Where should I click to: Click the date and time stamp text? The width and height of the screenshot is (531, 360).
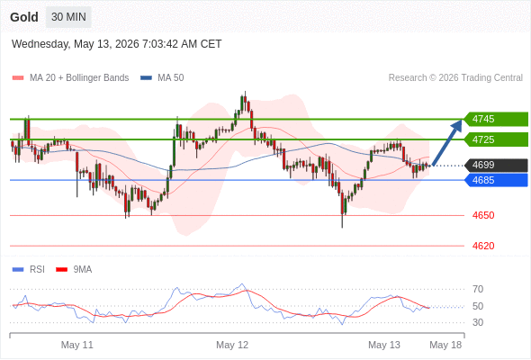click(116, 44)
